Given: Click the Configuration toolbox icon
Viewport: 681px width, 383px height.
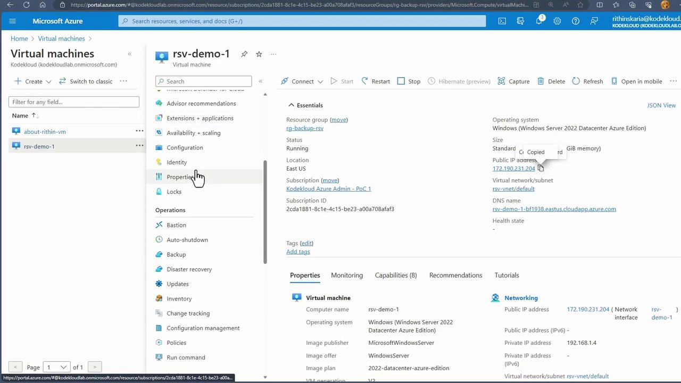Looking at the screenshot, I should [159, 147].
